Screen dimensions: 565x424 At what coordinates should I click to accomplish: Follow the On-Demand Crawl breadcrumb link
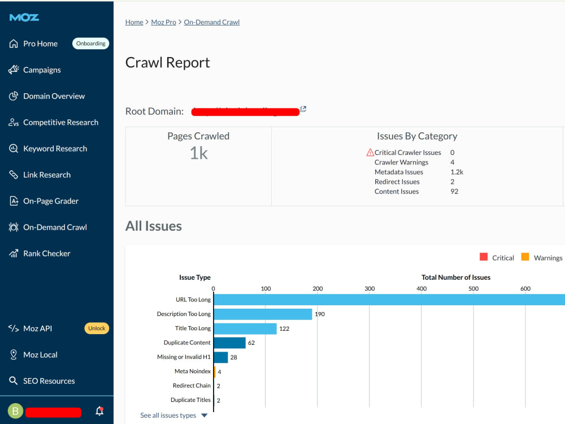[x=211, y=23]
